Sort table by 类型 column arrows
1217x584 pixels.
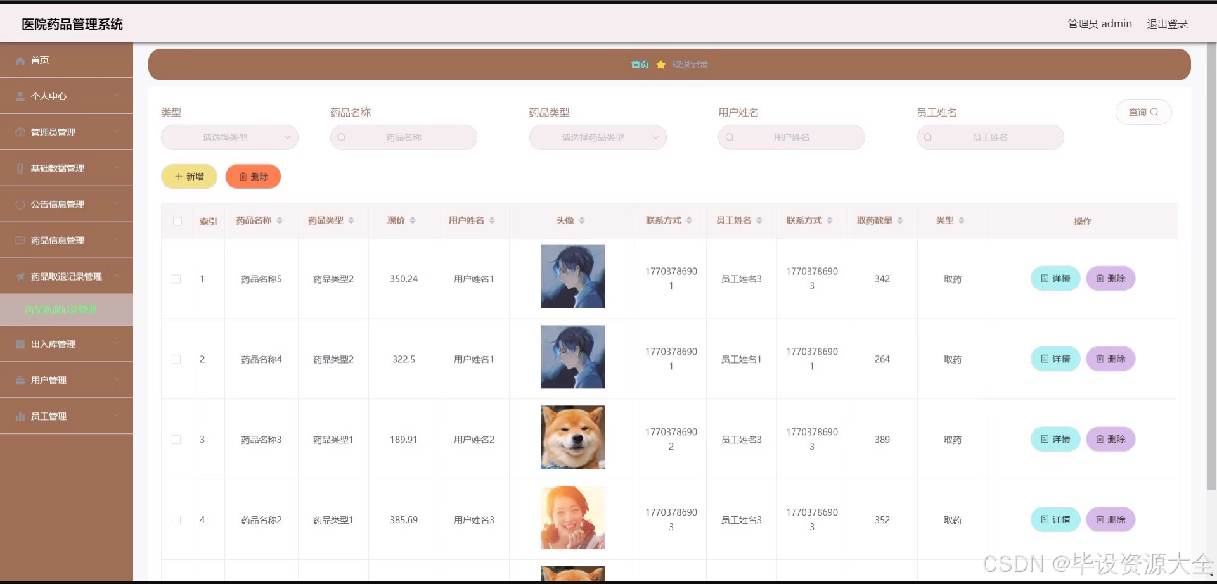click(962, 220)
